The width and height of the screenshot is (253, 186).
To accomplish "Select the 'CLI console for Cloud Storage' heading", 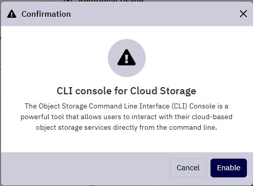I will point(126,91).
